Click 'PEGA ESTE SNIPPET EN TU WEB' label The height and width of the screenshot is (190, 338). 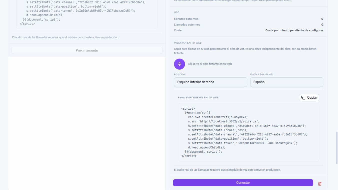pyautogui.click(x=198, y=98)
